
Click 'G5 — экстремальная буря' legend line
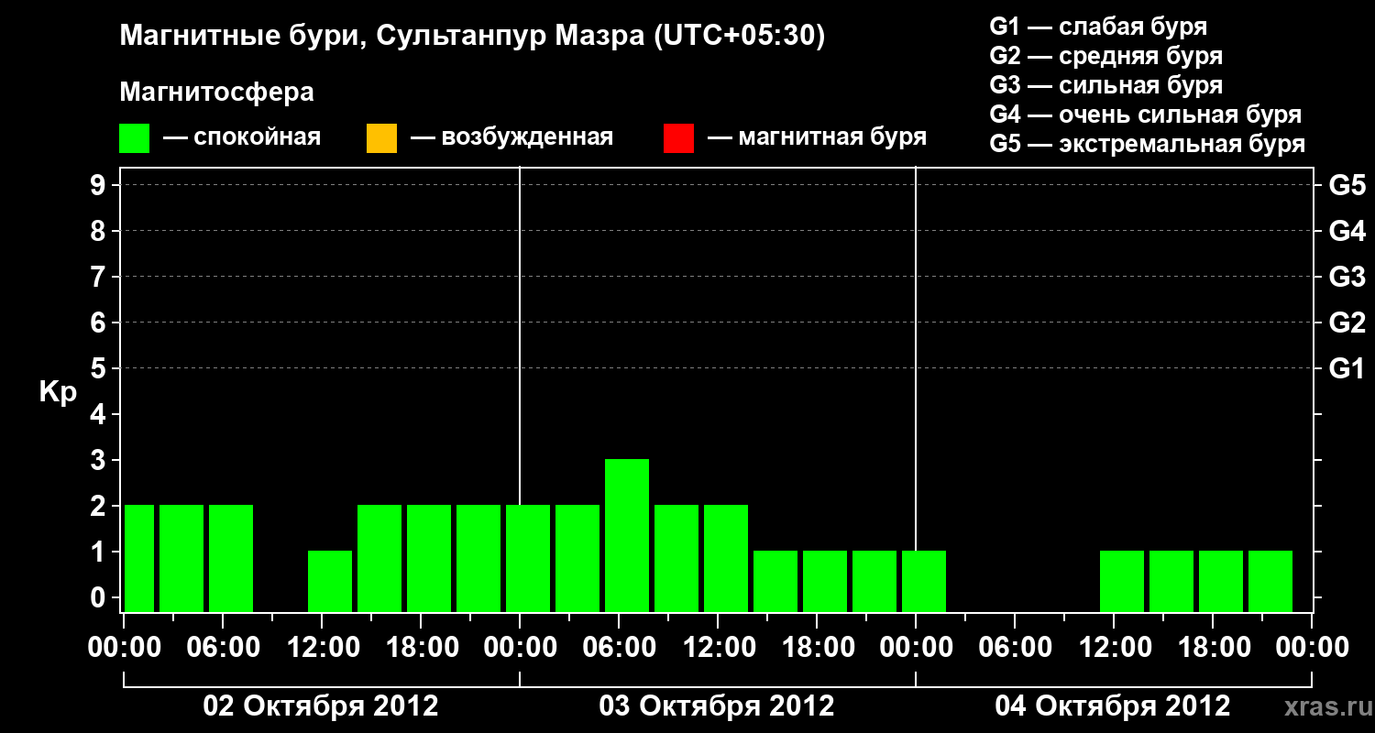pos(1148,144)
